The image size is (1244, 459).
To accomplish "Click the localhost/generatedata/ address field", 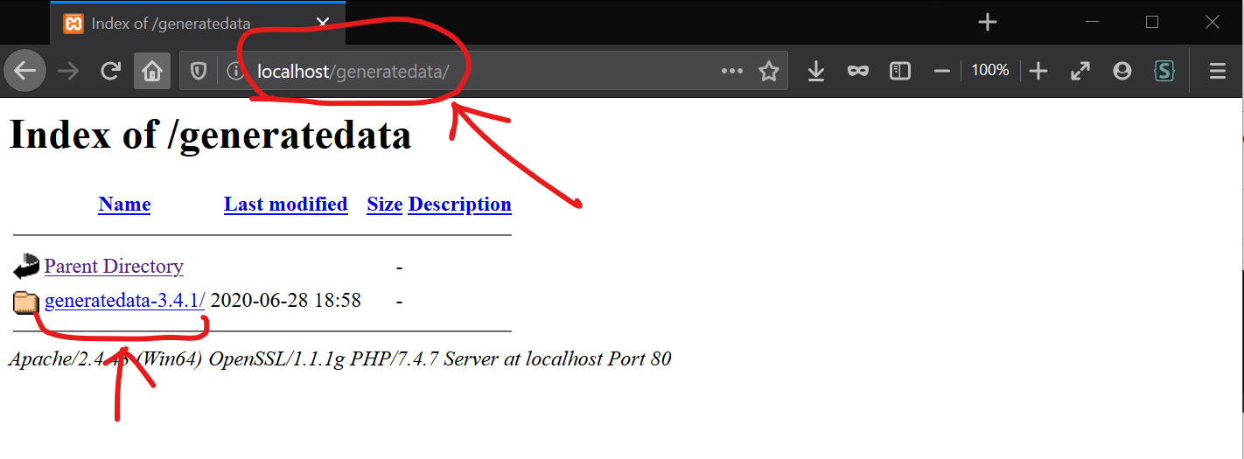I will coord(483,71).
